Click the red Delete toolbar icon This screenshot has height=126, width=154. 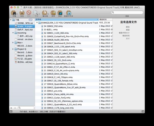(x=29, y=13)
